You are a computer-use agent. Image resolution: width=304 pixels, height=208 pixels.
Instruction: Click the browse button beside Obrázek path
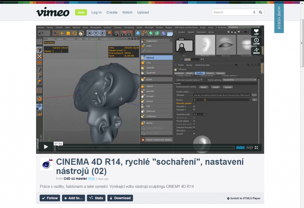[x=254, y=95]
